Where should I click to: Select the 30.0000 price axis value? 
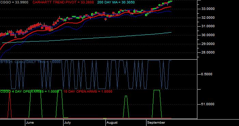click(208, 35)
